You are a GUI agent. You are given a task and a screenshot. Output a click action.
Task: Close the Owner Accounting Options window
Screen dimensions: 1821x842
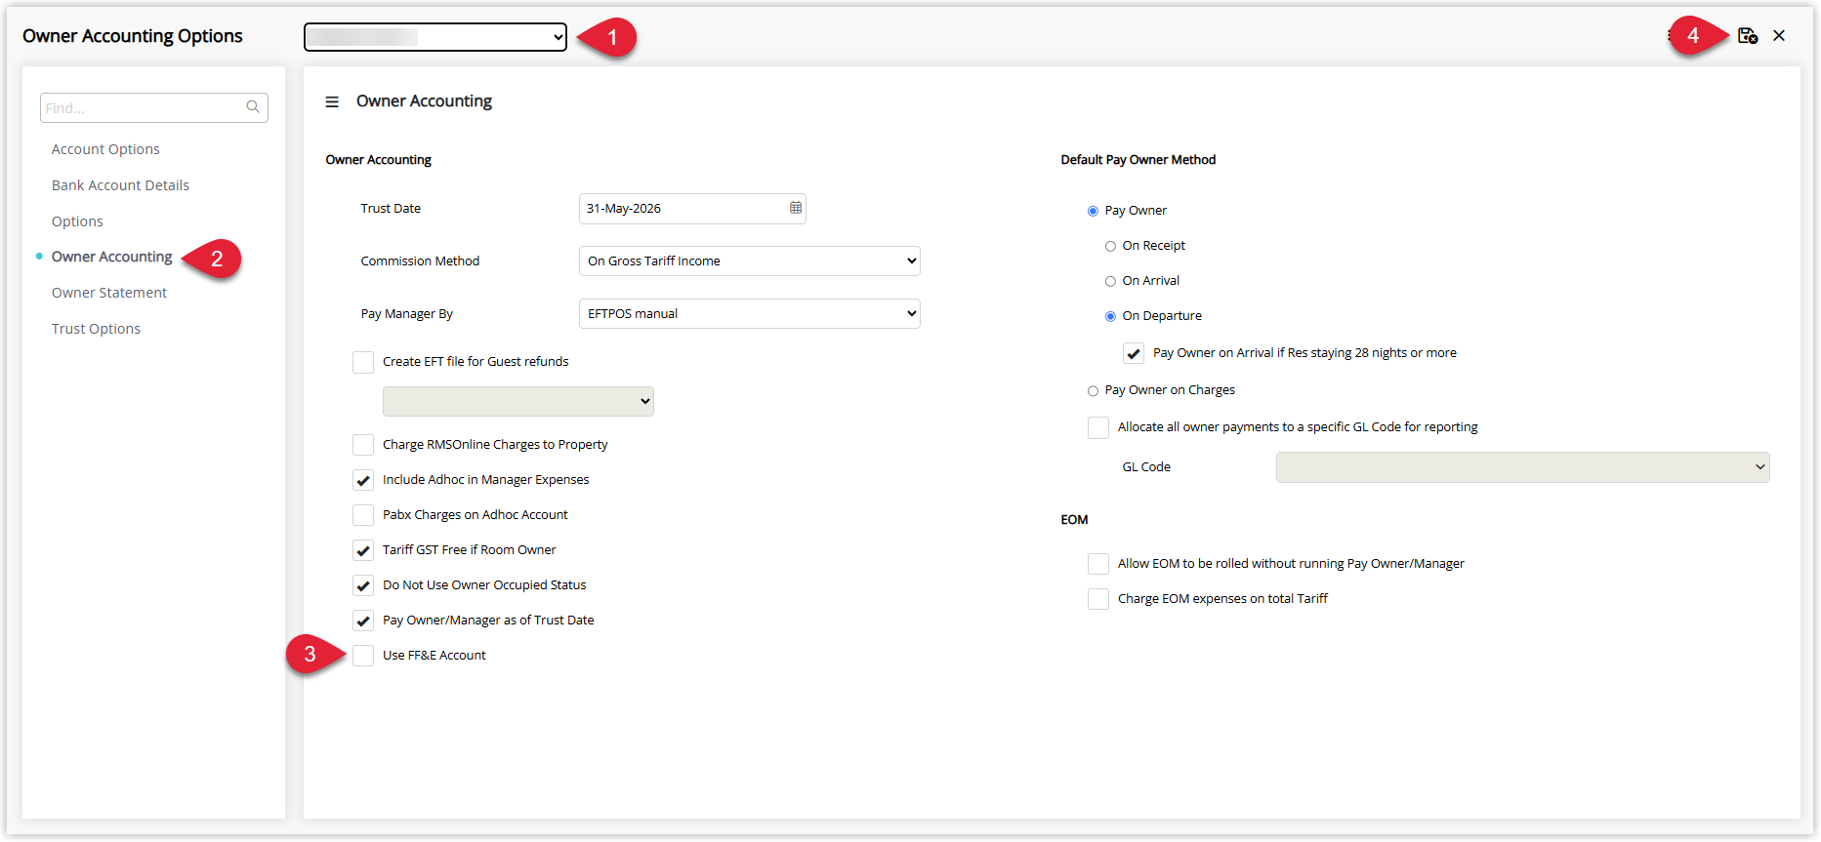tap(1779, 36)
